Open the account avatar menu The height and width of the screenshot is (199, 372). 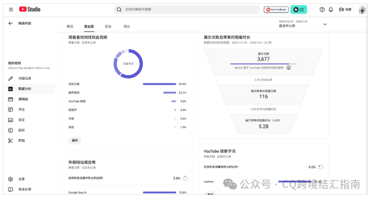click(362, 10)
